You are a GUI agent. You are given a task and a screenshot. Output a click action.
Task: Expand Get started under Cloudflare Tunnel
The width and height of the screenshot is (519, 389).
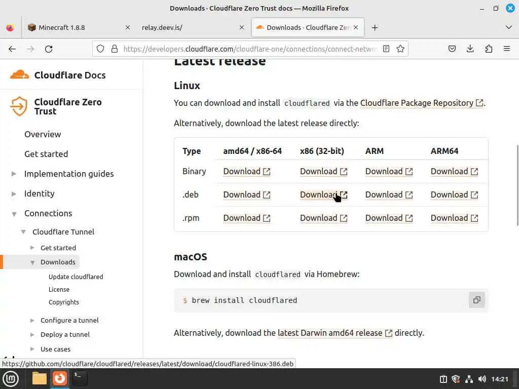click(x=32, y=248)
